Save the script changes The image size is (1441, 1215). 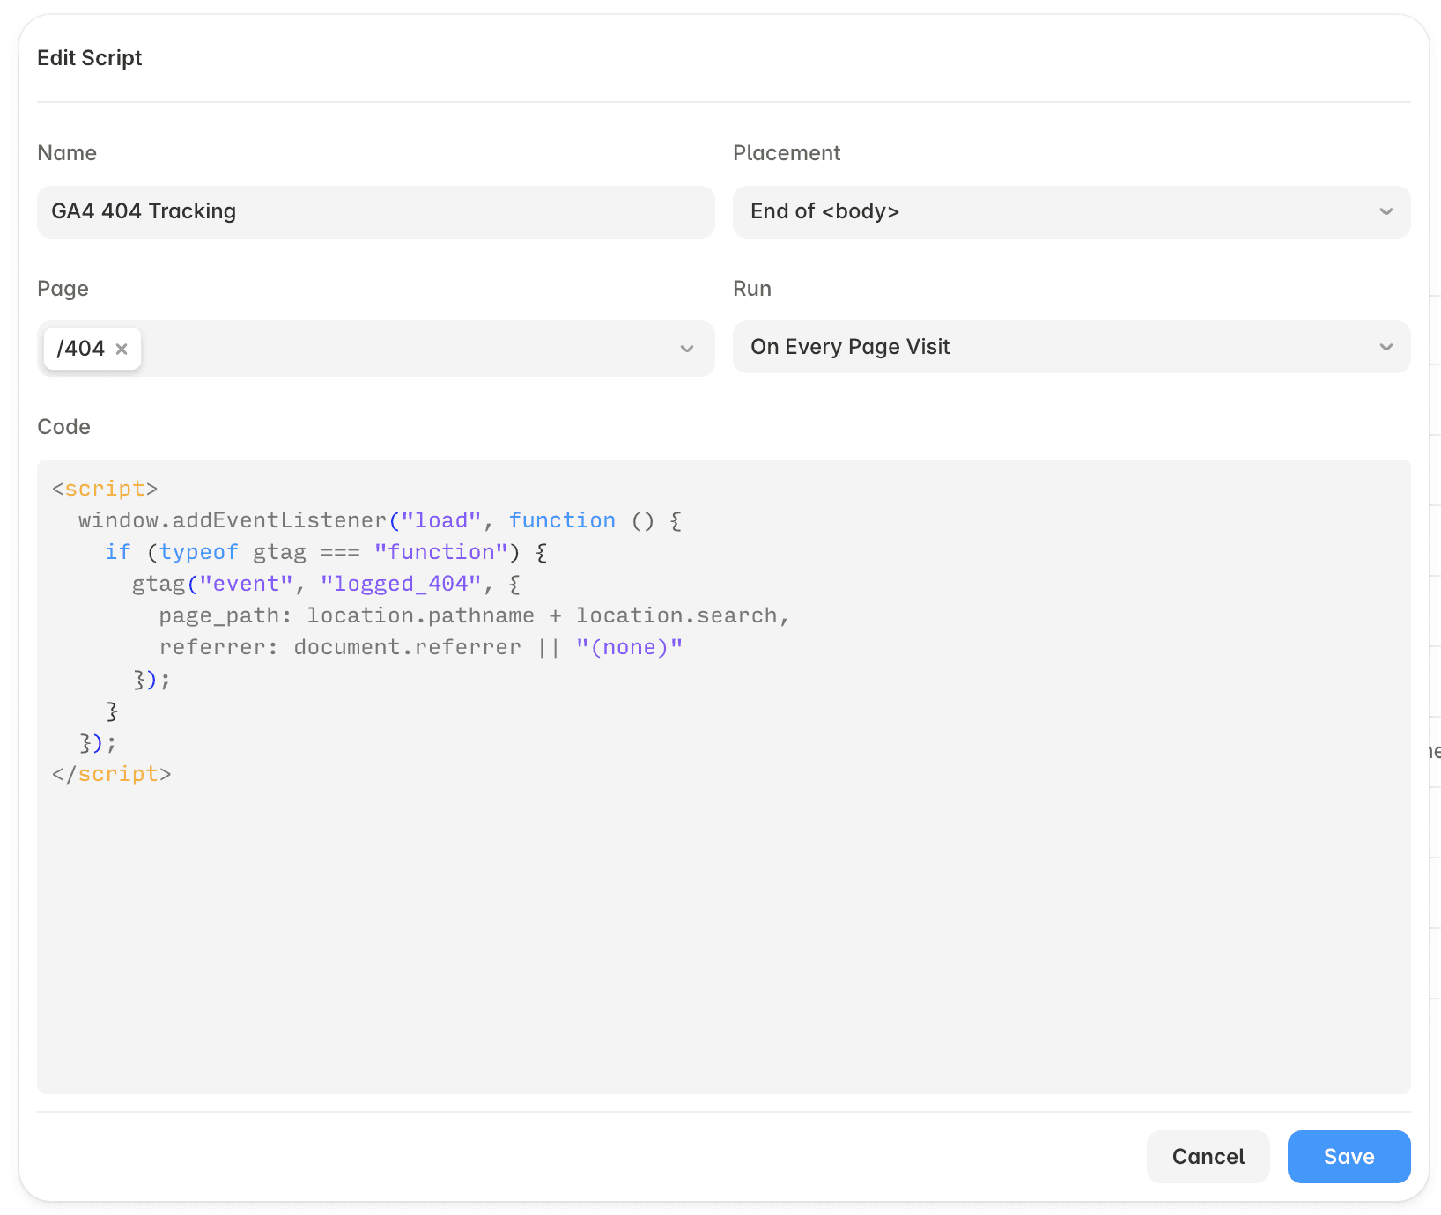click(1349, 1156)
